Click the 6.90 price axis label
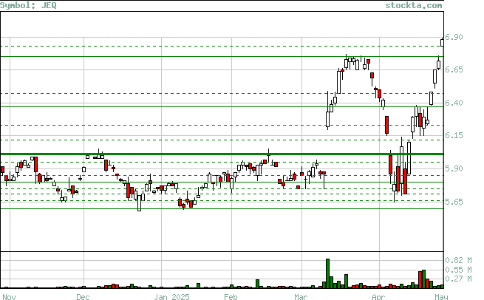 pyautogui.click(x=454, y=37)
